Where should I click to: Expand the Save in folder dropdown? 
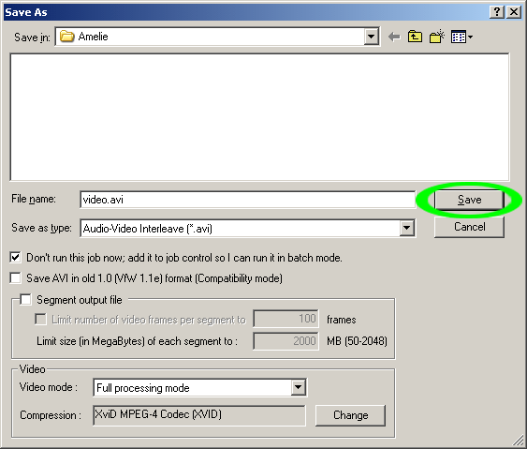tap(372, 37)
